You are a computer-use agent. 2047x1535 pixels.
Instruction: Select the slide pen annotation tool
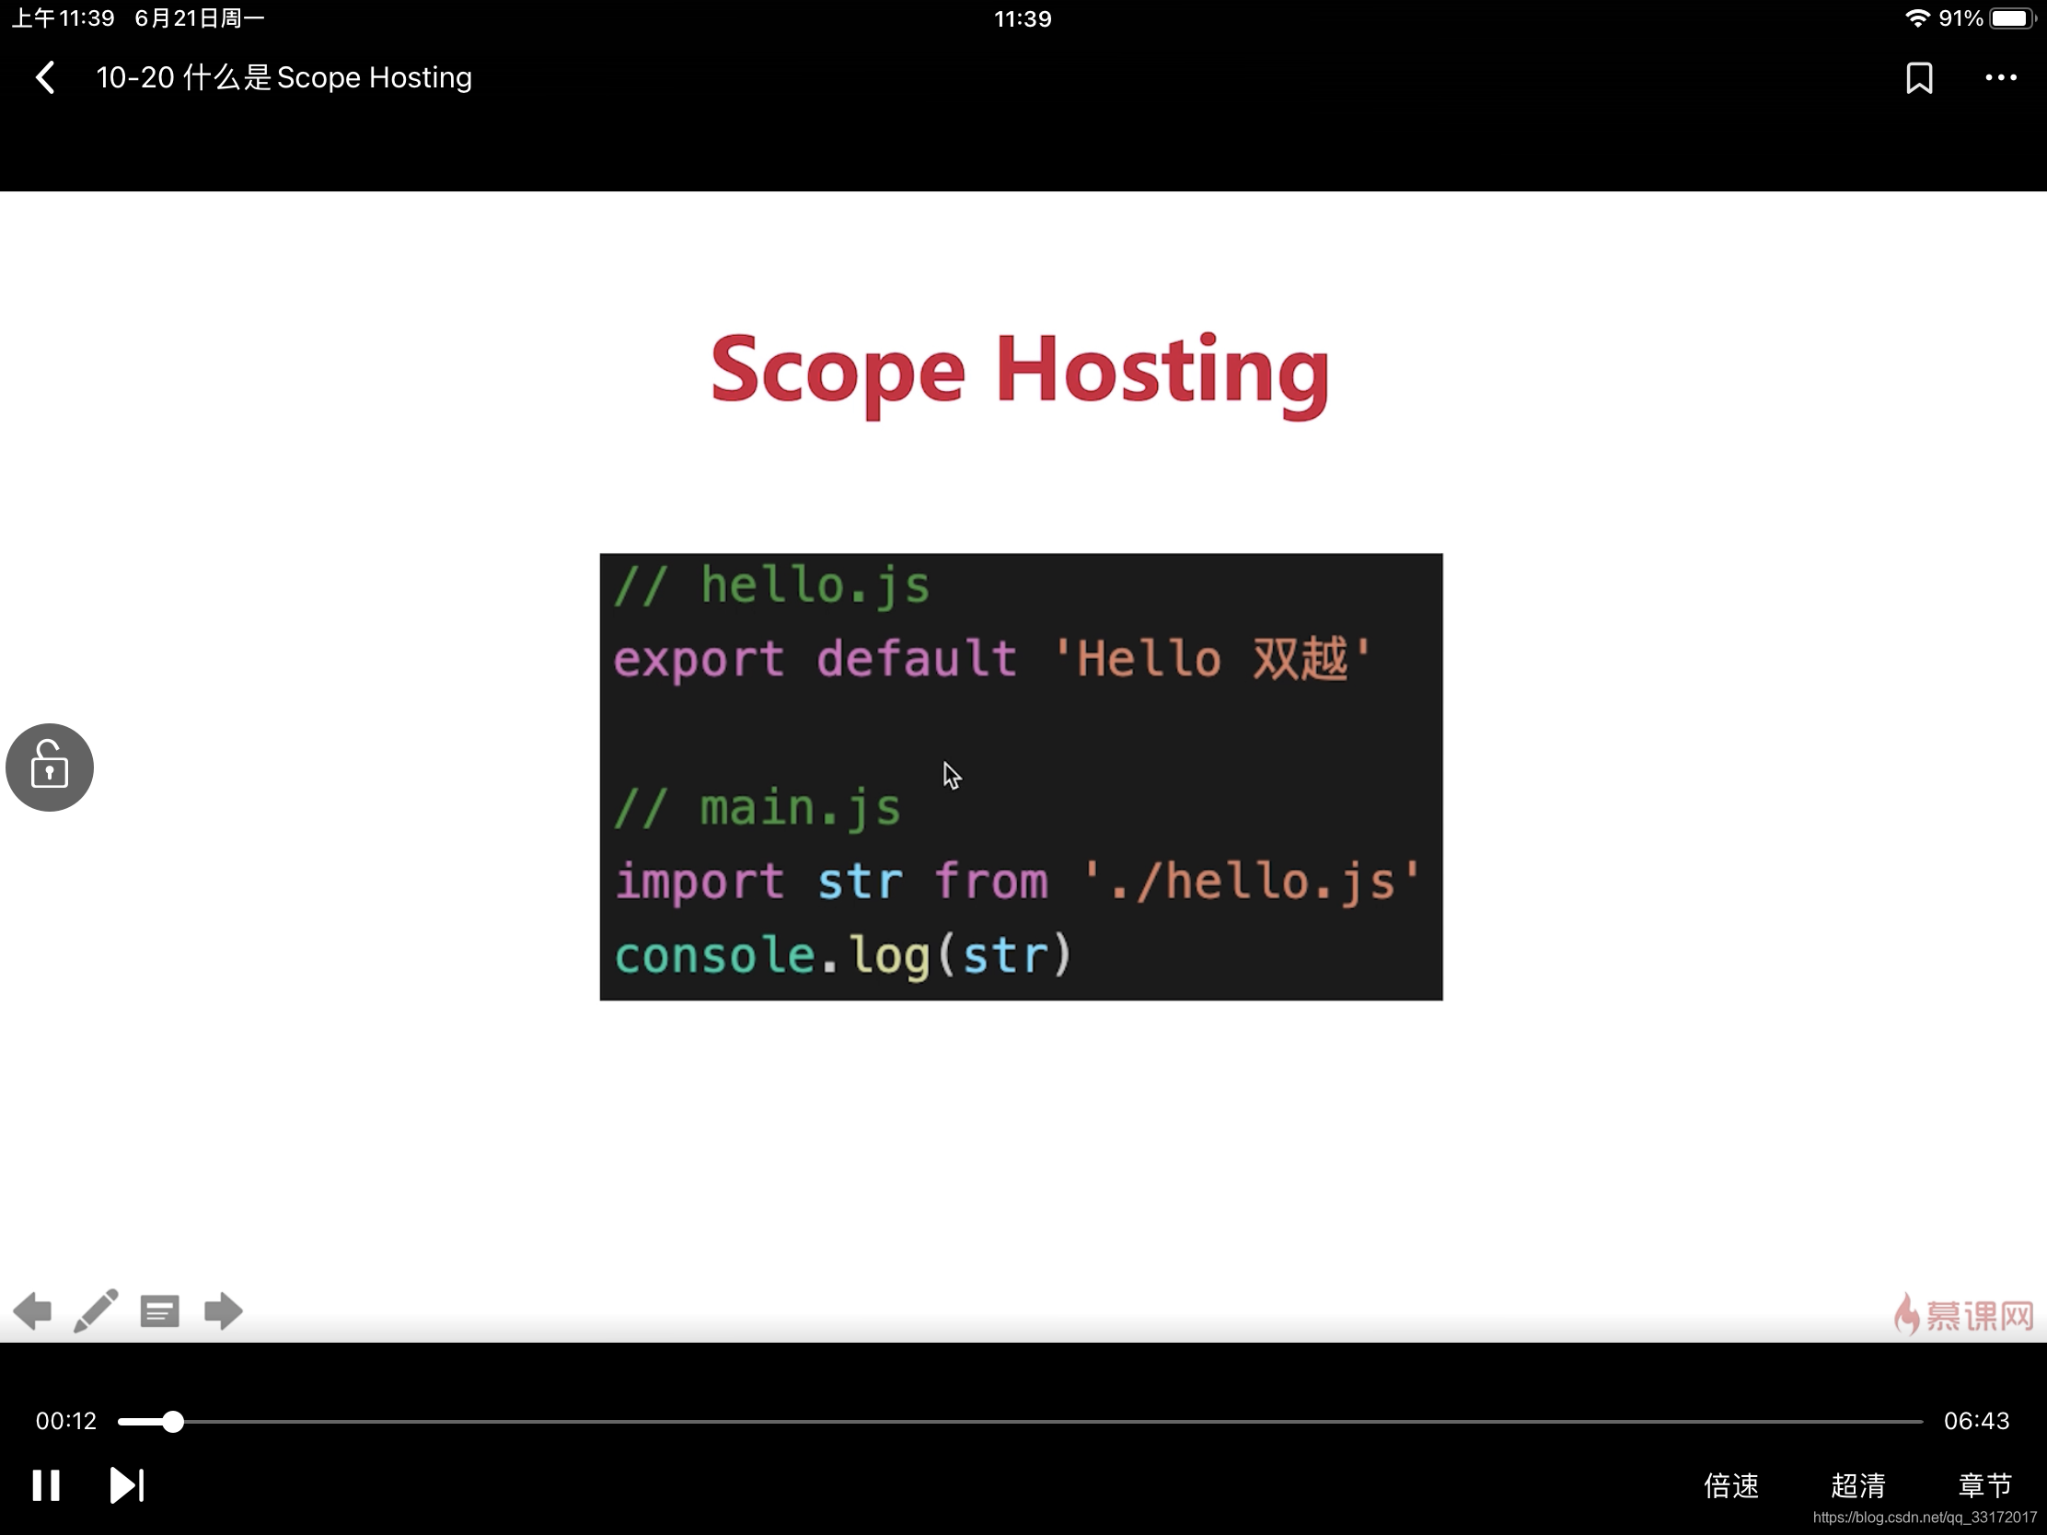pyautogui.click(x=96, y=1311)
